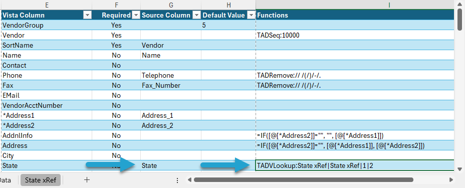The height and width of the screenshot is (188, 465).
Task: Select the Telephone source column cell
Action: [171, 75]
